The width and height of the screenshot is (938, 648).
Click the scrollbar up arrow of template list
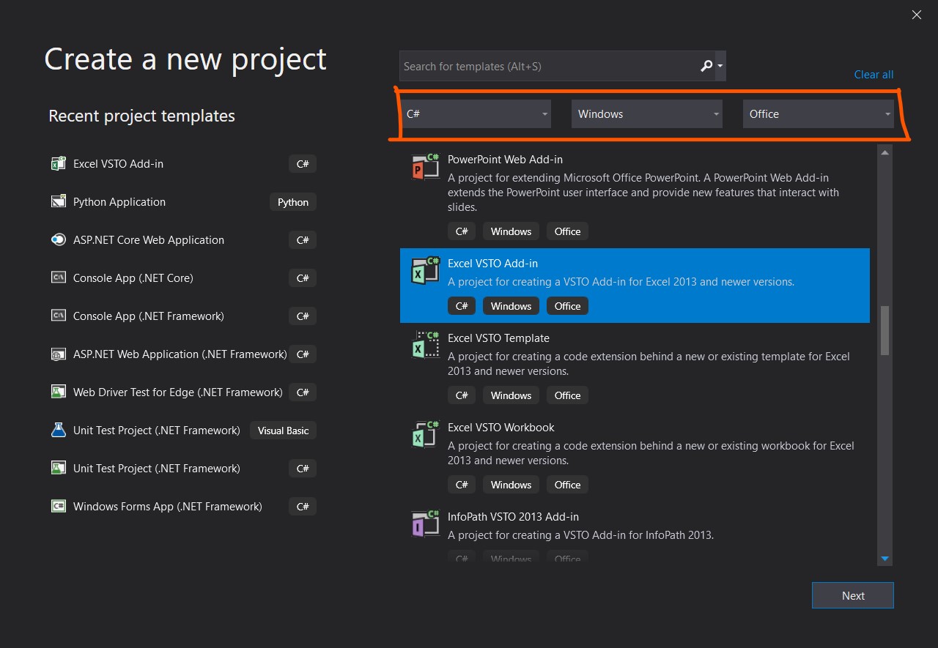[885, 152]
